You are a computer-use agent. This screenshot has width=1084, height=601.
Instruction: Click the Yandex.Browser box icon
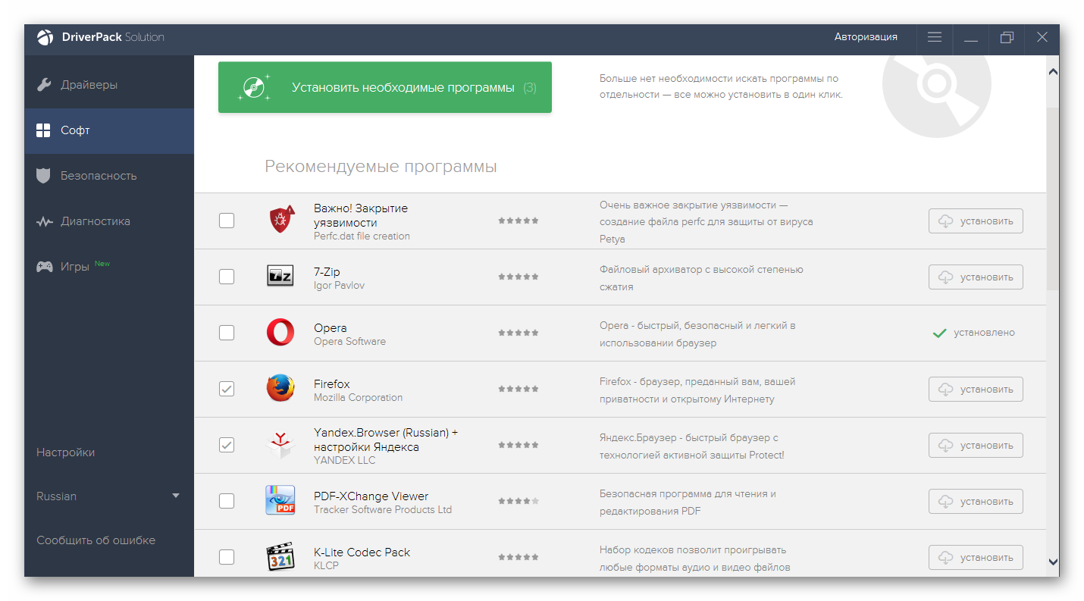point(280,444)
